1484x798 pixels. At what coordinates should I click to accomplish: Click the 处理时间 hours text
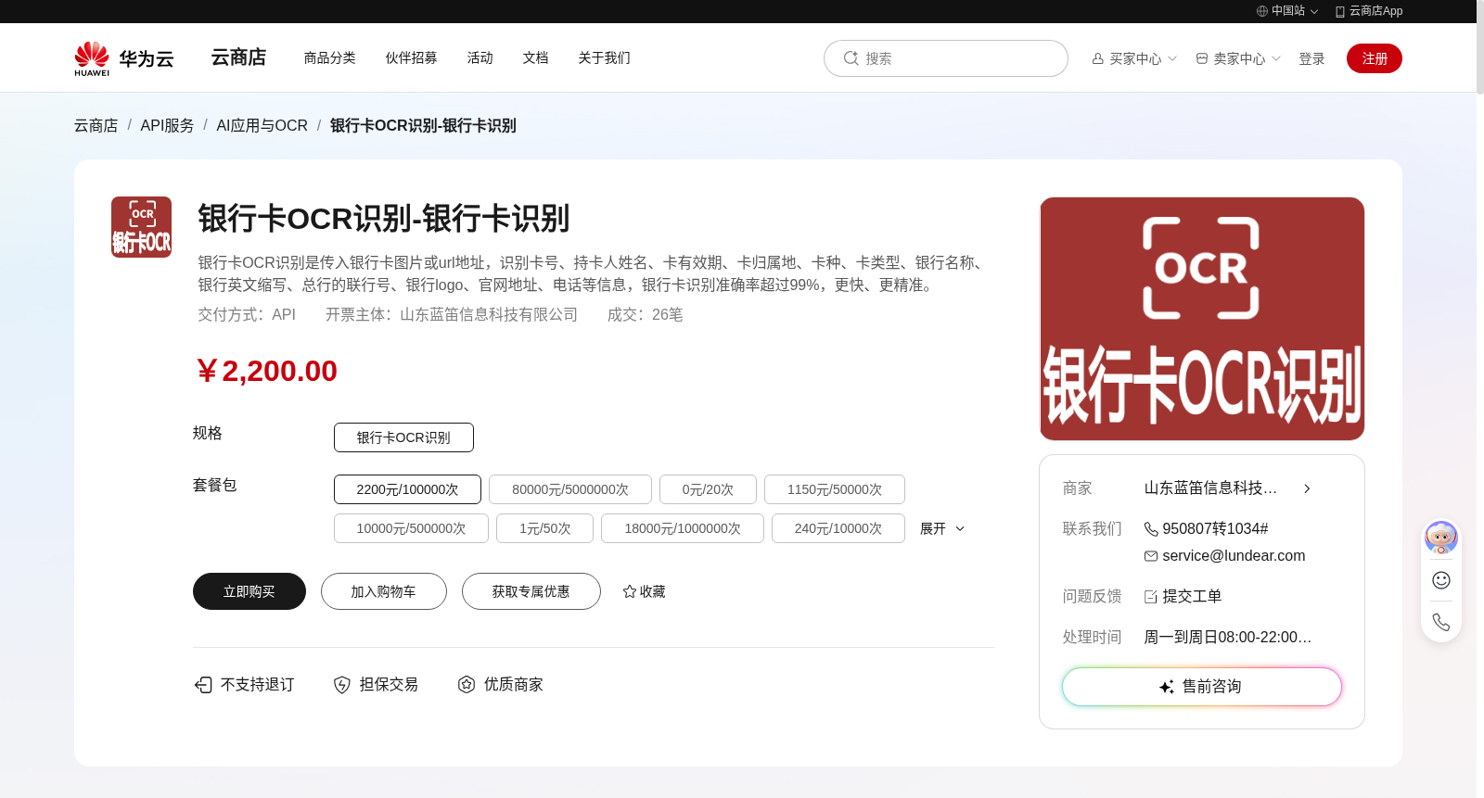[x=1227, y=638]
